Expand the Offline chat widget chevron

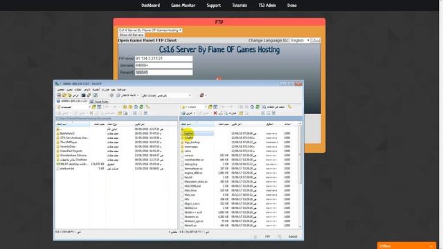431,246
